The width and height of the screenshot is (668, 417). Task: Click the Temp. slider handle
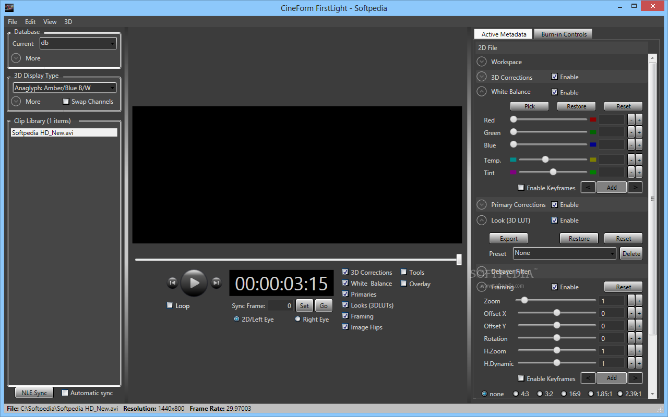point(545,160)
